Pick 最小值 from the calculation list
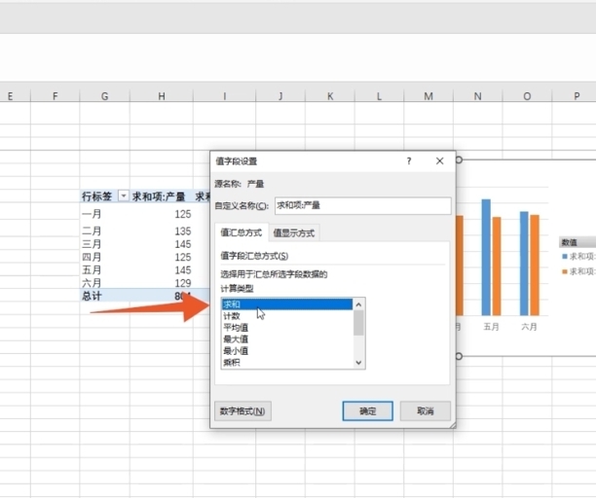This screenshot has height=498, width=596. click(x=286, y=350)
